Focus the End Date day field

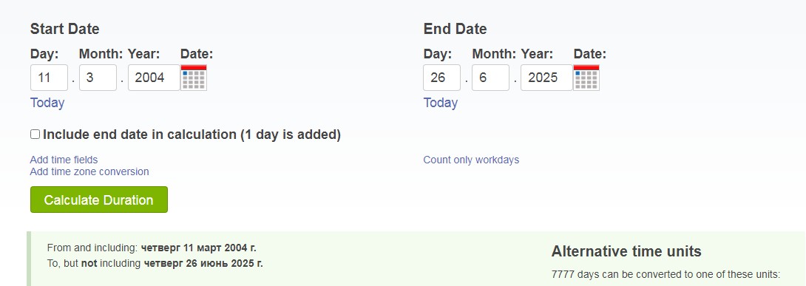442,78
